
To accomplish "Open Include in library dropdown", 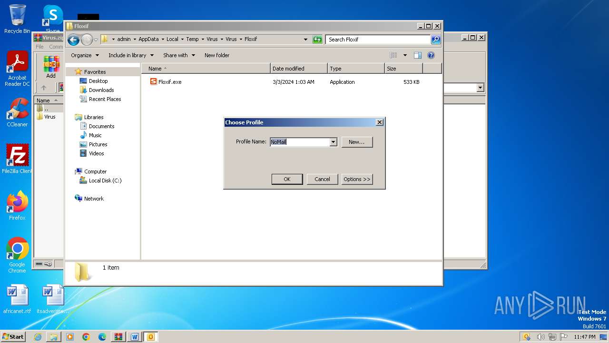I will pos(131,55).
